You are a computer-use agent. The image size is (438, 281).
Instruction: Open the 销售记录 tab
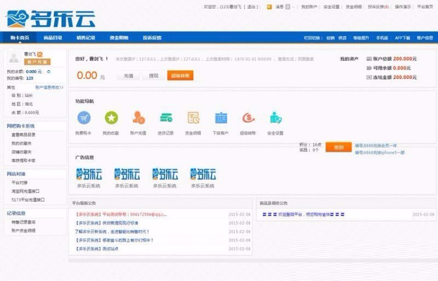pos(86,38)
